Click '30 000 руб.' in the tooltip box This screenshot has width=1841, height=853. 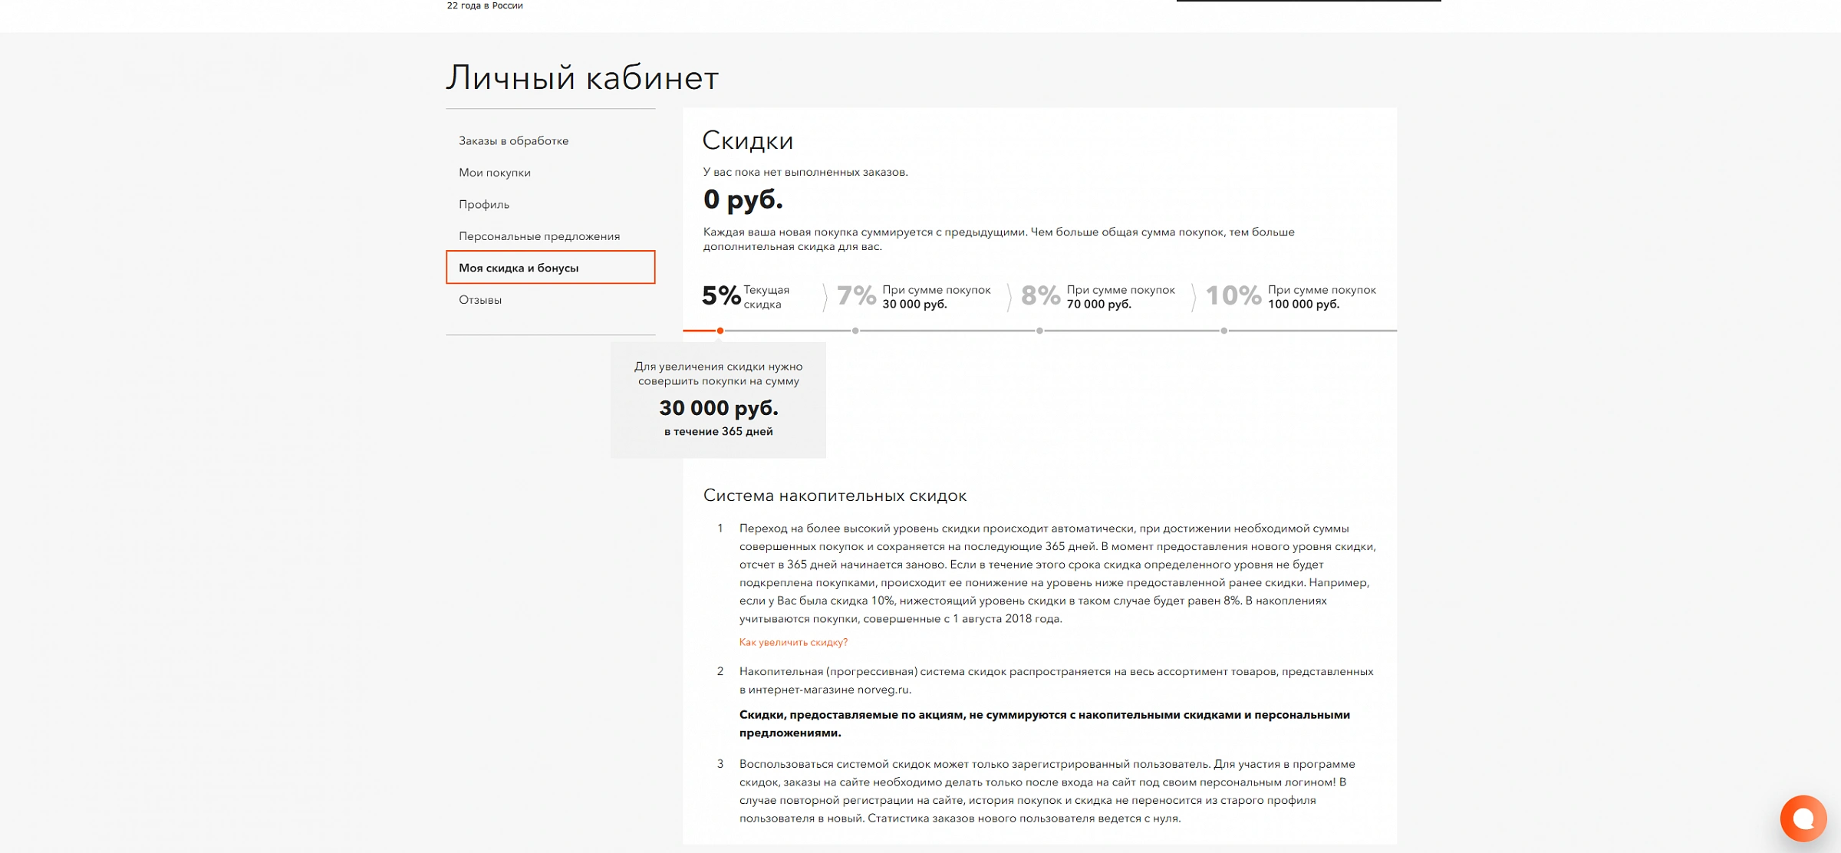(719, 408)
